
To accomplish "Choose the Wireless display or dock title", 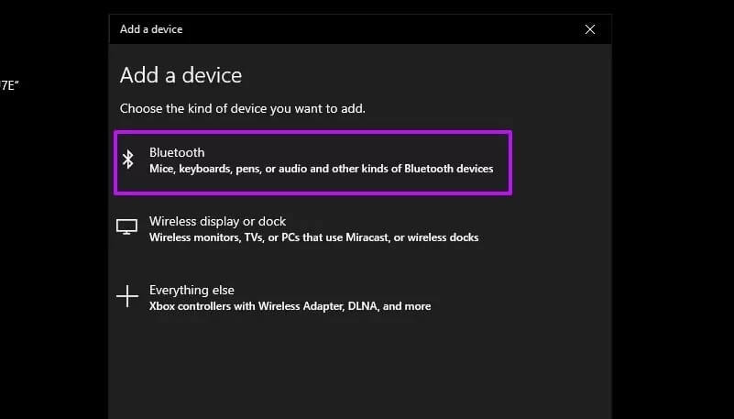I will tap(218, 221).
